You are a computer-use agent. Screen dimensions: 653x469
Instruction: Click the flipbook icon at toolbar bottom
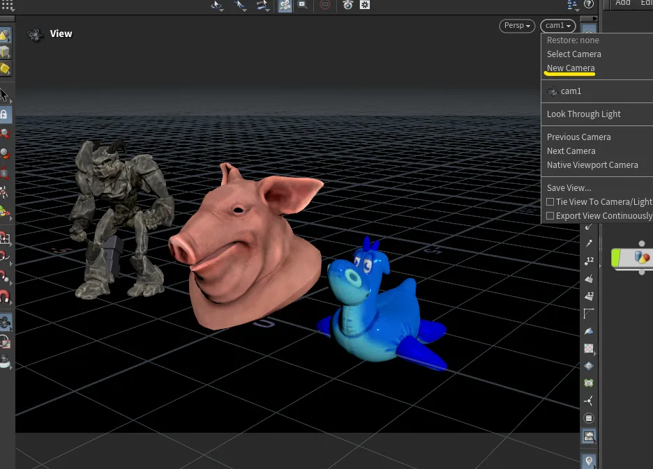[5, 362]
